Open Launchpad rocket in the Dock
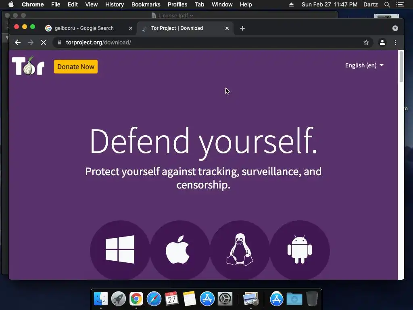The image size is (413, 310). (x=119, y=299)
